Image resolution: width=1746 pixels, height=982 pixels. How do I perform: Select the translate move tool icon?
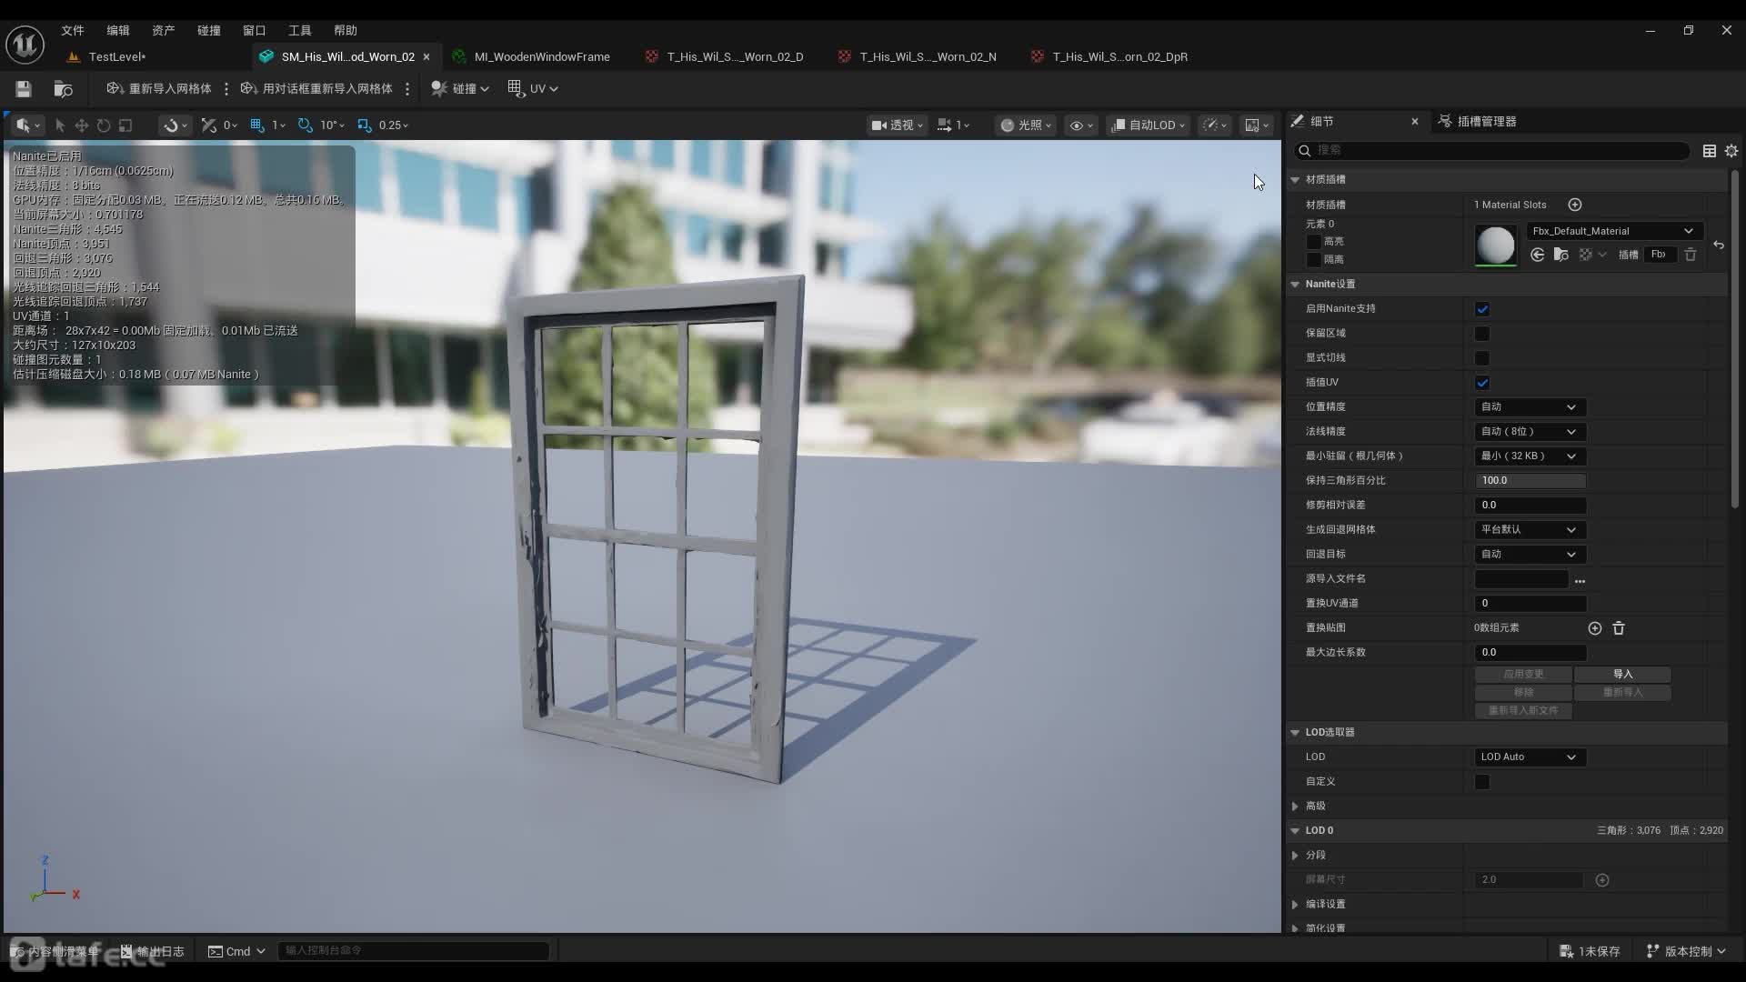pos(82,125)
